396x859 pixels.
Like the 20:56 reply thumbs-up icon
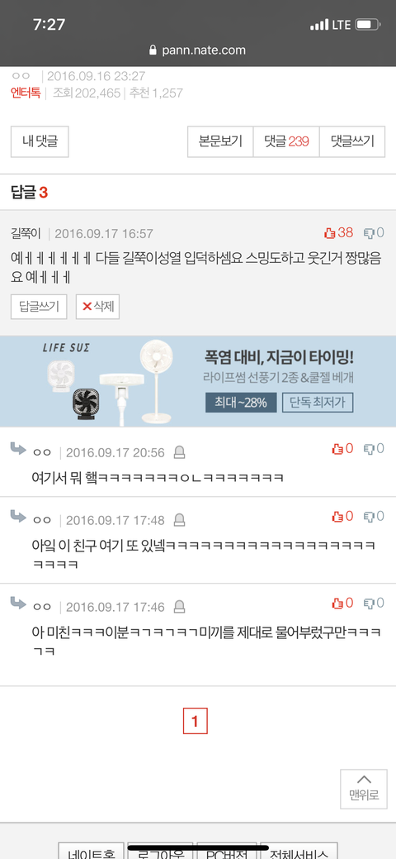342,449
